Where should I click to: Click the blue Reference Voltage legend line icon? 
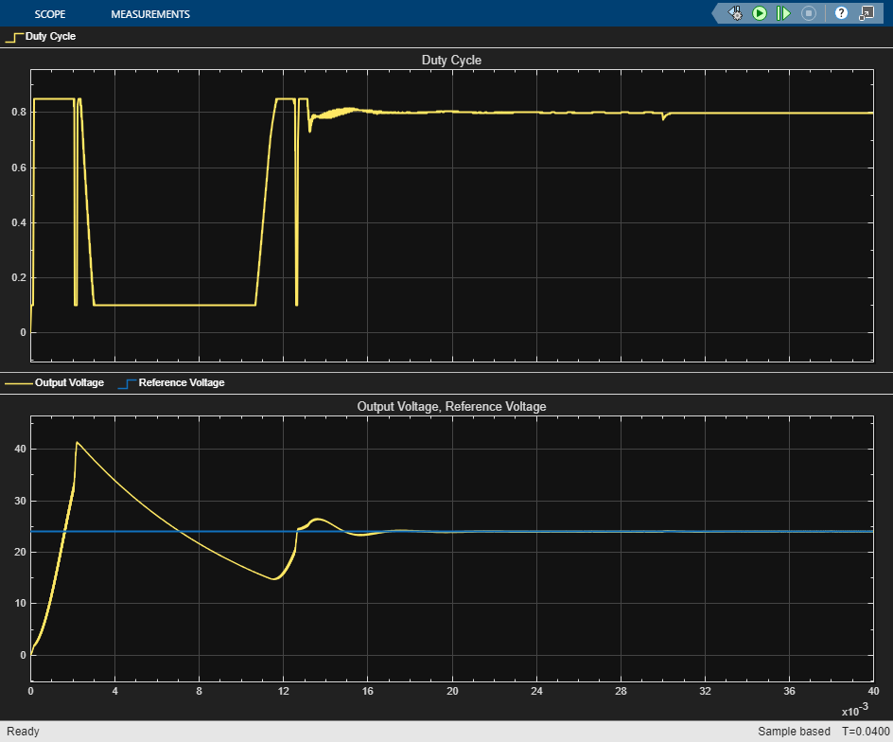tap(126, 384)
